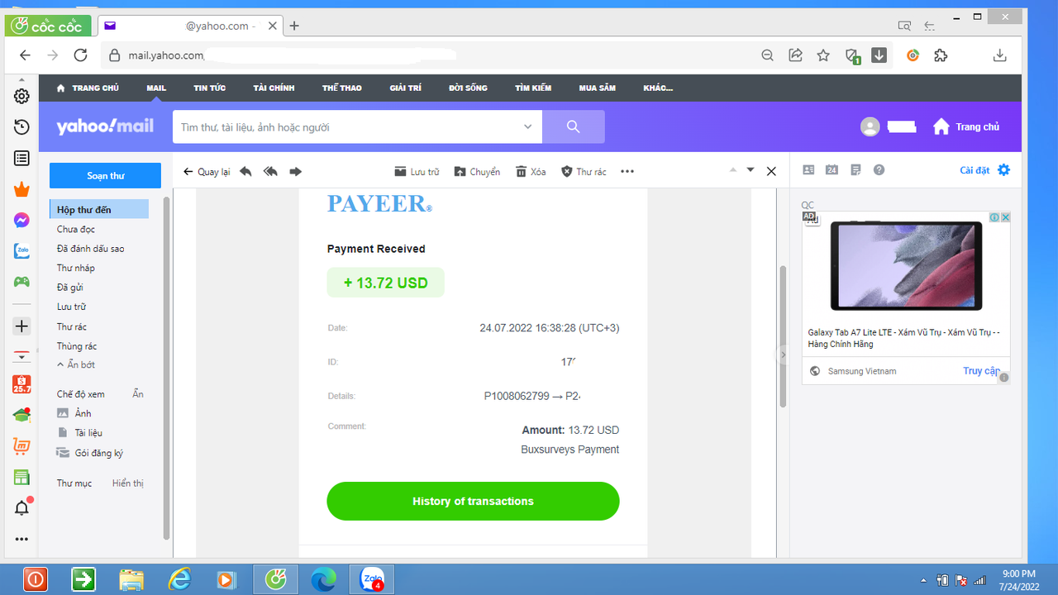Open the share page icon in address bar

click(x=795, y=55)
